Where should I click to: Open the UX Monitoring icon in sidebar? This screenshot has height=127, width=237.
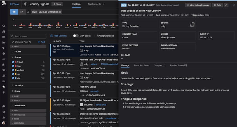pos(4,92)
